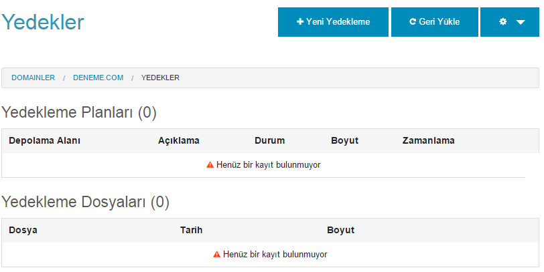The width and height of the screenshot is (544, 272).
Task: Click the plus icon on Yeni Yedekleme
Action: [300, 22]
